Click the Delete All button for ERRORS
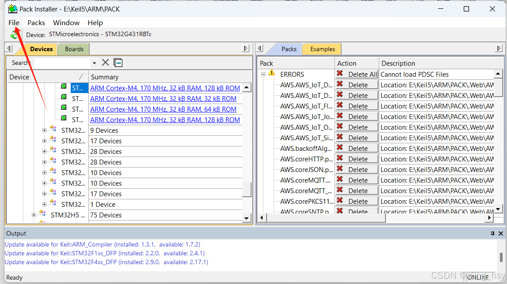The image size is (507, 284). click(357, 74)
